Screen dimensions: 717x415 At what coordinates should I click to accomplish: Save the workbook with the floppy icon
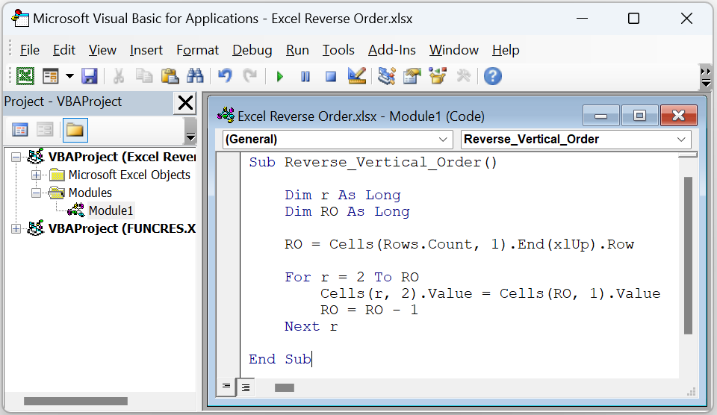tap(90, 76)
